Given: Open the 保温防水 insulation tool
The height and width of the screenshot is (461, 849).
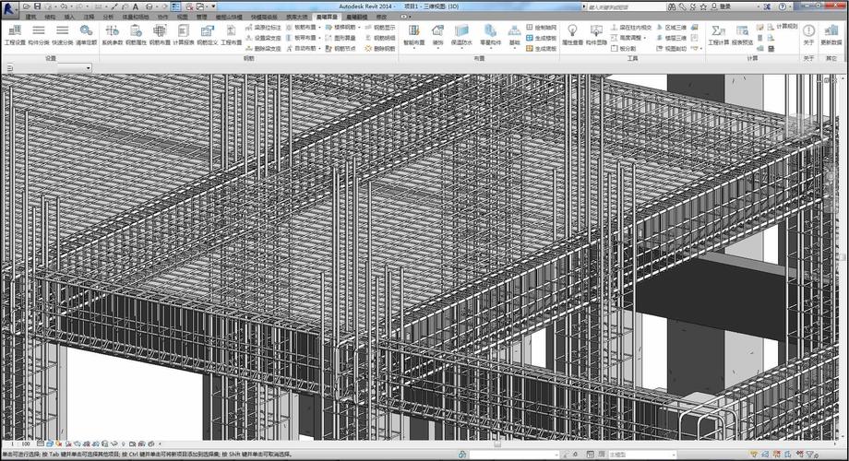Looking at the screenshot, I should [461, 35].
